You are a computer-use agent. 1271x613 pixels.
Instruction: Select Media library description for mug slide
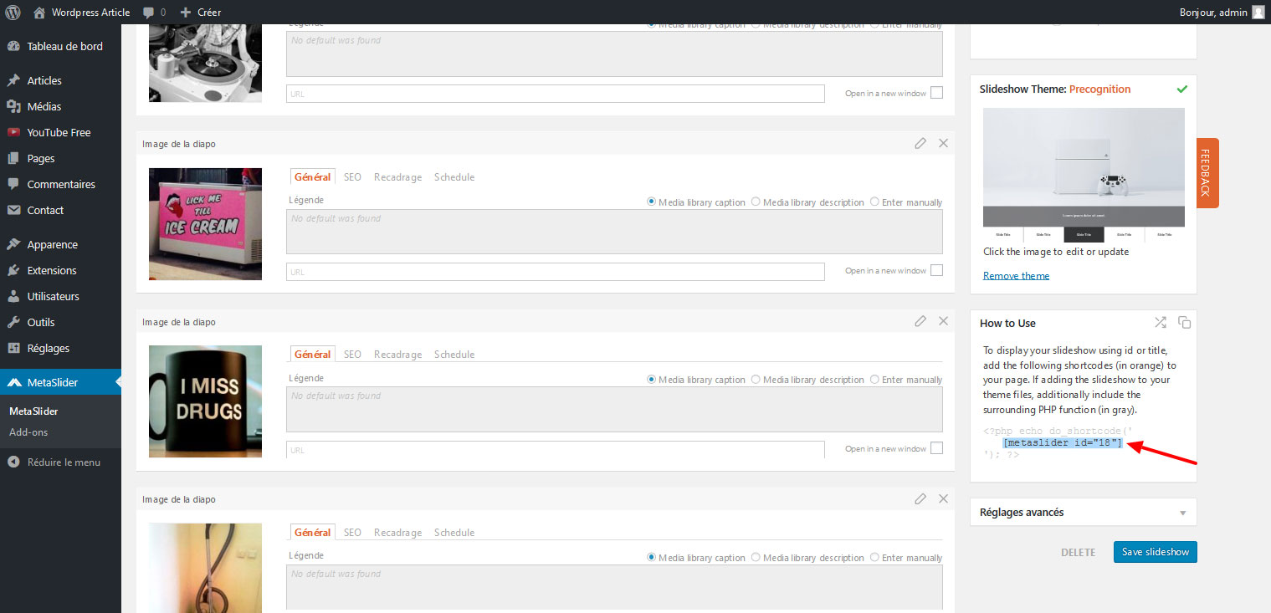pyautogui.click(x=756, y=379)
